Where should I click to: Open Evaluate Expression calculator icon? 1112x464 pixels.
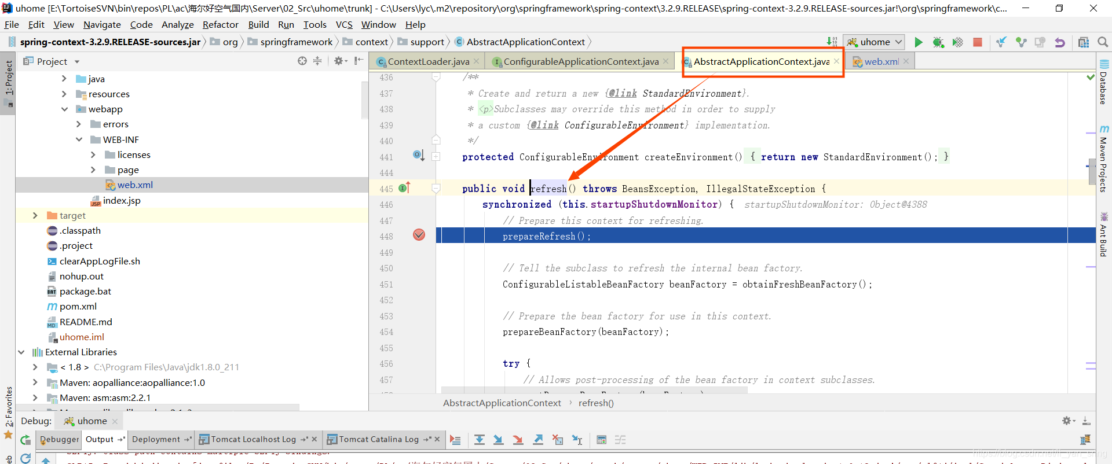coord(602,440)
